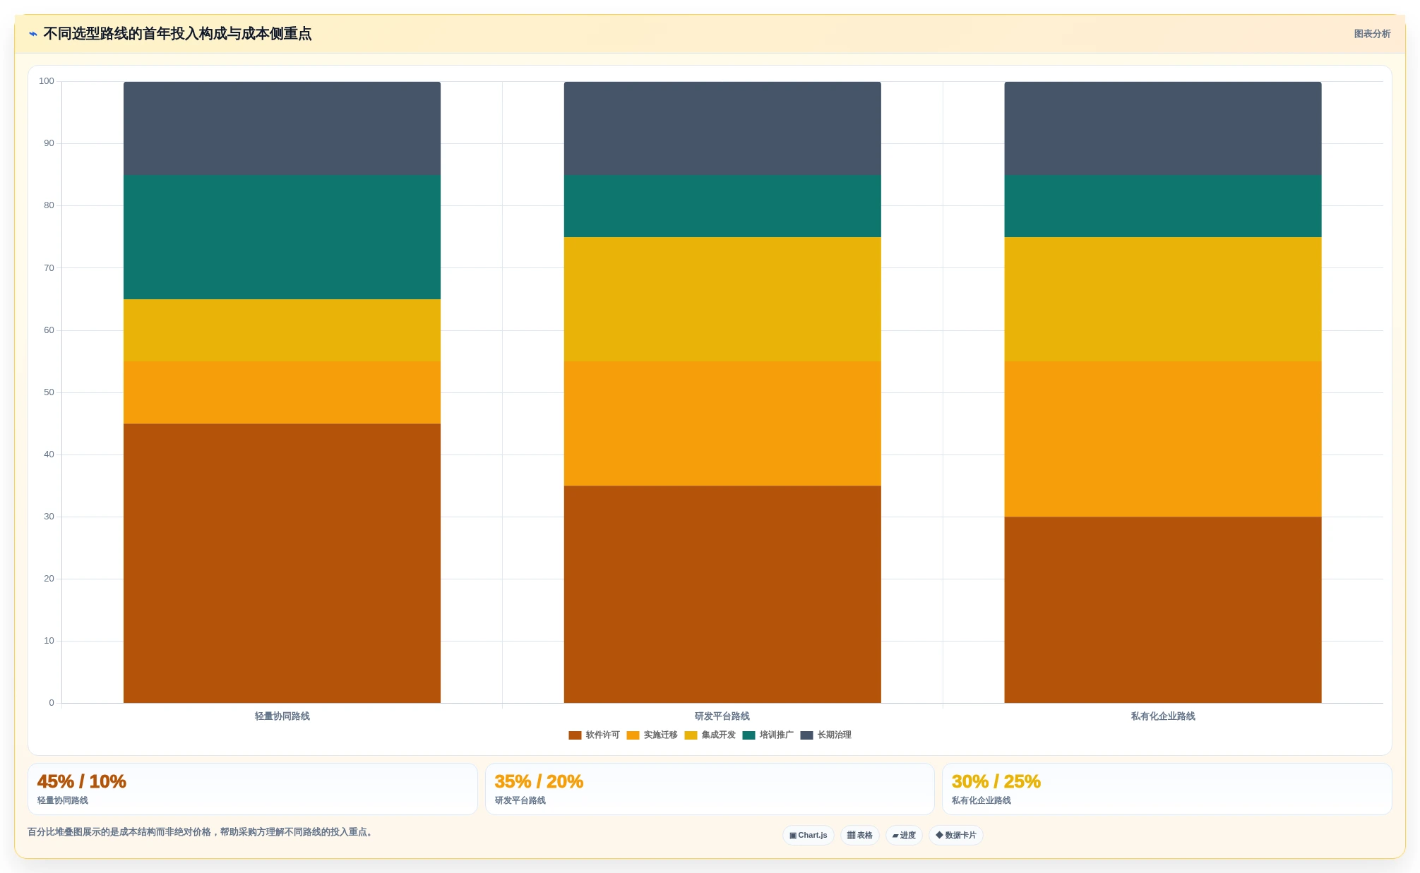
Task: Click the chart title 不同选型路线的首年投入构成与成本侧重点
Action: 177,34
